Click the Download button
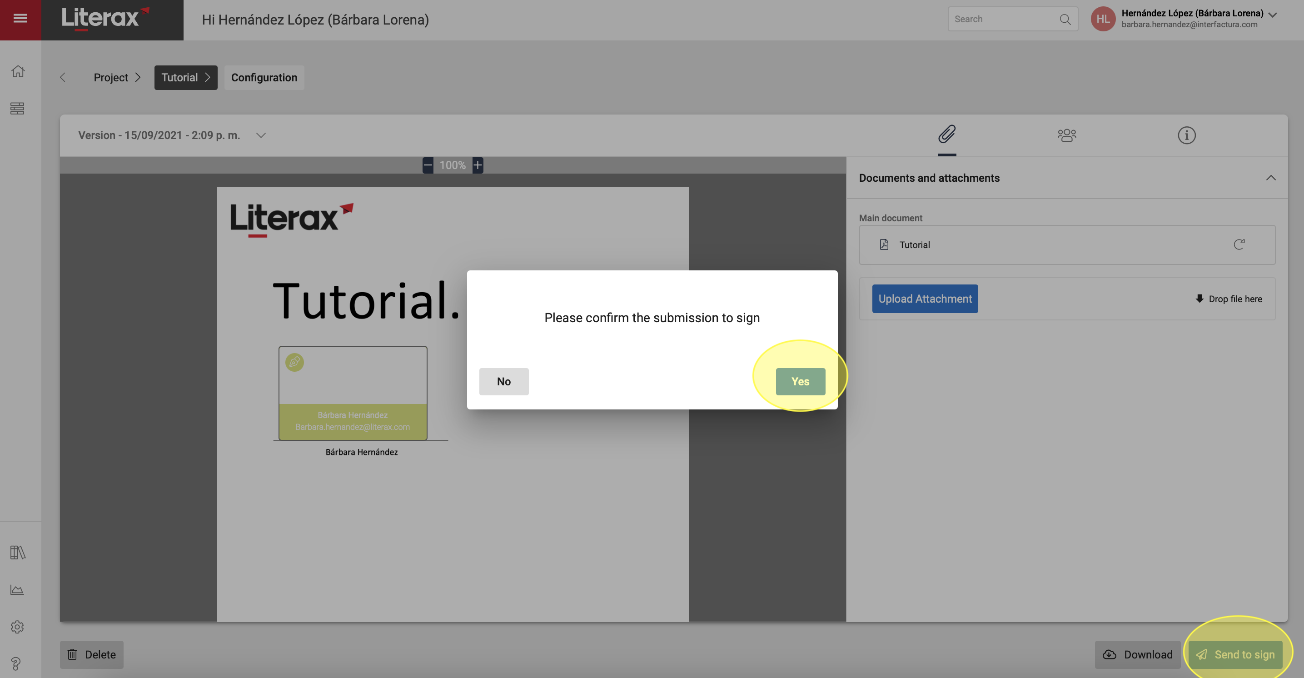Screen dimensions: 1304x678 coord(1137,654)
